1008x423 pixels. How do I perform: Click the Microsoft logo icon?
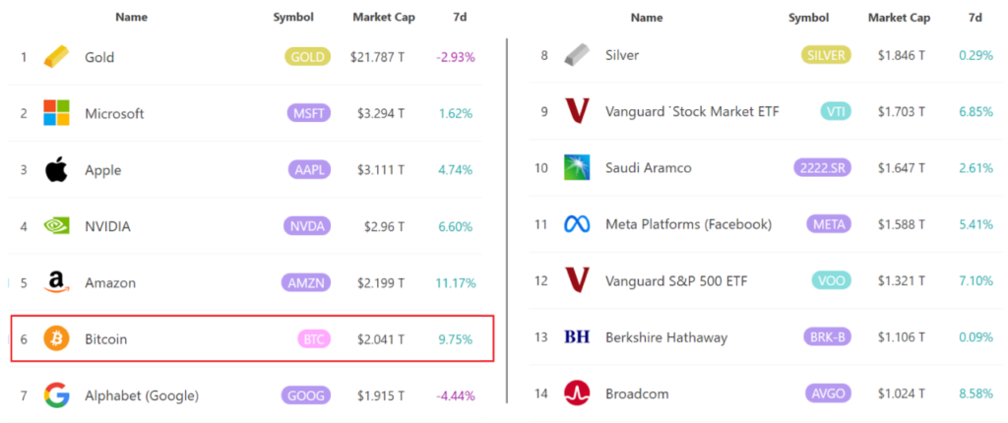click(x=56, y=113)
